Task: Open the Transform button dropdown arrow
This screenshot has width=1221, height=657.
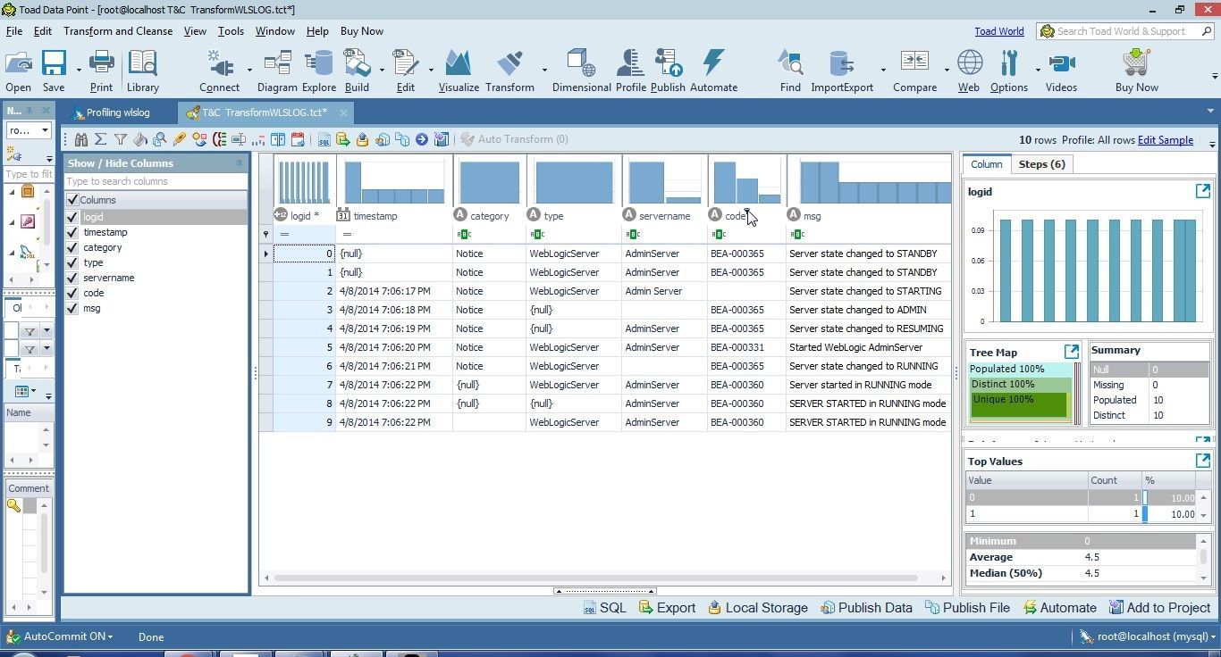Action: 544,70
